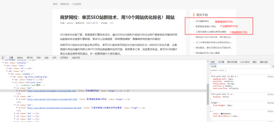Open the 联想智能音箱G1网站 related document
Image resolution: width=274 pixels, height=122 pixels.
coord(206,27)
